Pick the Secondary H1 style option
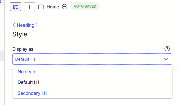 click(32, 93)
